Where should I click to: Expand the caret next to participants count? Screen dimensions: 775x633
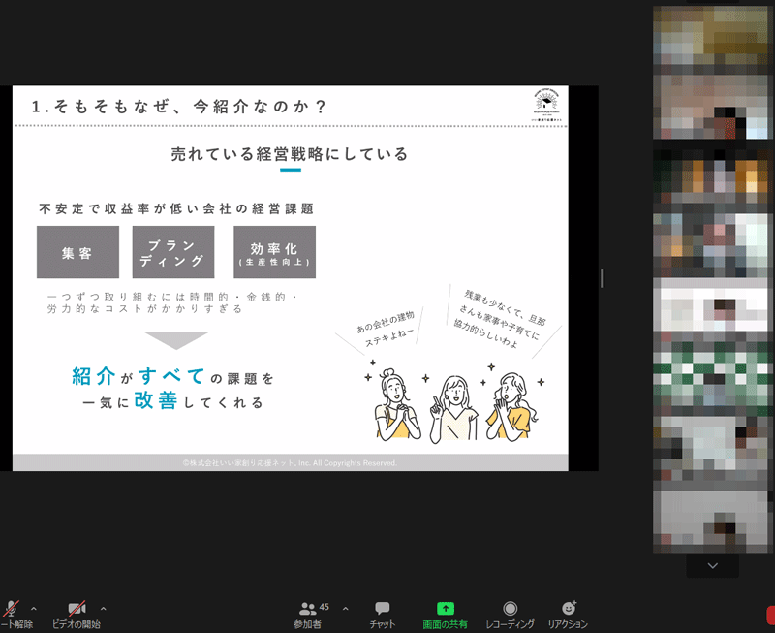click(x=345, y=608)
